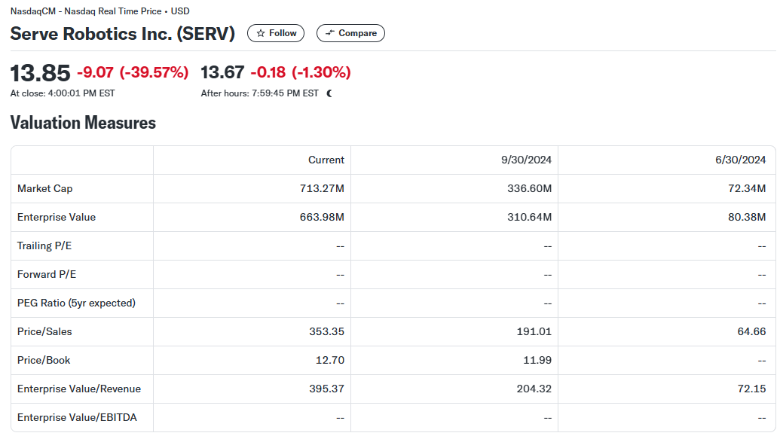Click the Compare button
This screenshot has height=436, width=780.
pos(350,33)
